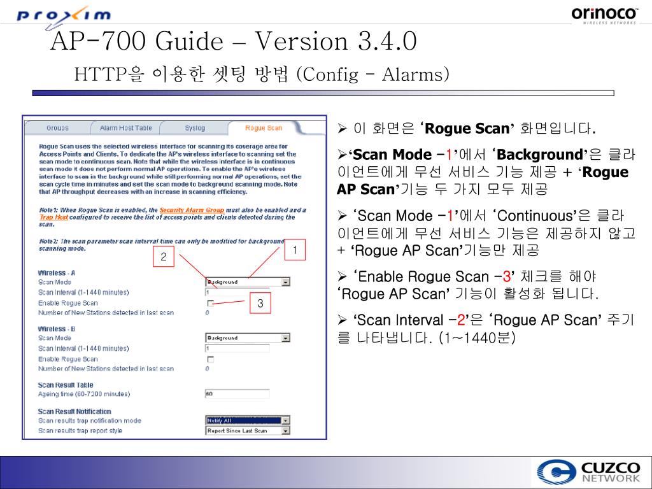Image resolution: width=652 pixels, height=489 pixels.
Task: Open Wireless-B Scan Mode dropdown
Action: point(248,338)
